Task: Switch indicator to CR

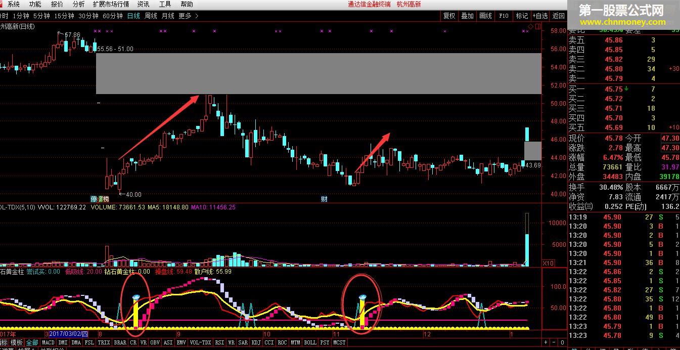Action: click(x=133, y=342)
